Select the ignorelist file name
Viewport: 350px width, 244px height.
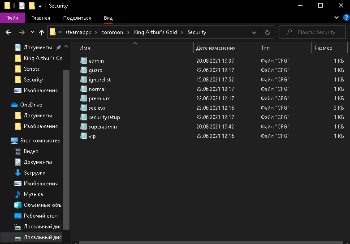[99, 80]
